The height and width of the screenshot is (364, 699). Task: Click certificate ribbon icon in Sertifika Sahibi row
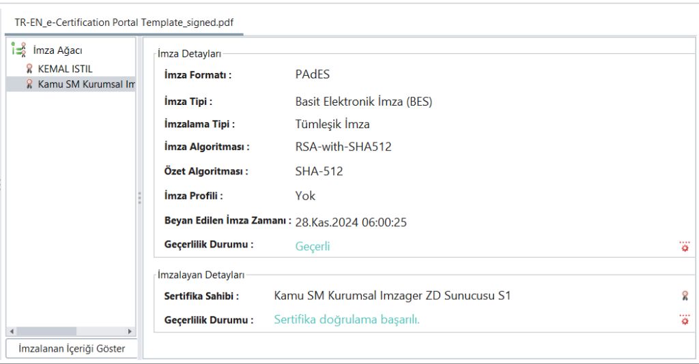685,296
